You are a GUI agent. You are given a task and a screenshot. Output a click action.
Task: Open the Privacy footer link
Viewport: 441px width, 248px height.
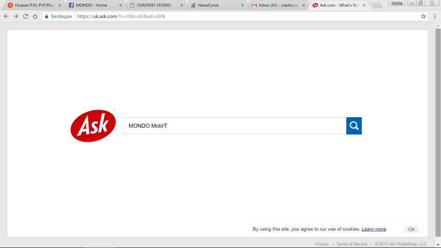(322, 244)
